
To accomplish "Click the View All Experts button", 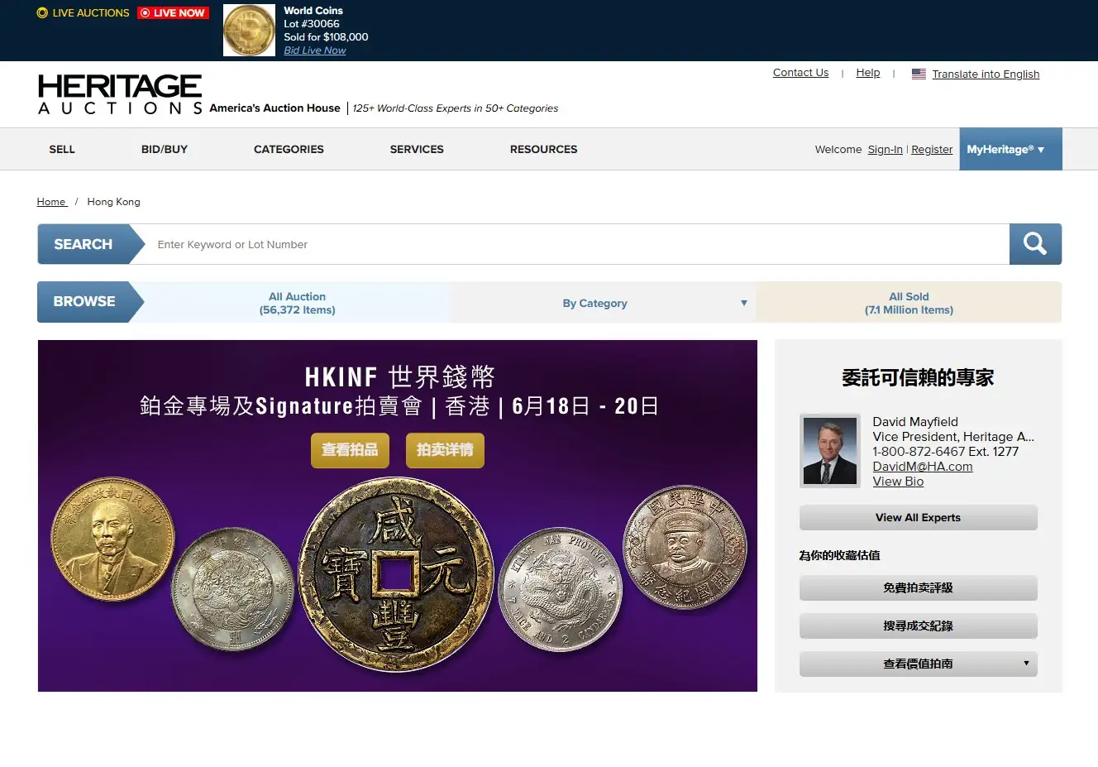I will point(918,517).
